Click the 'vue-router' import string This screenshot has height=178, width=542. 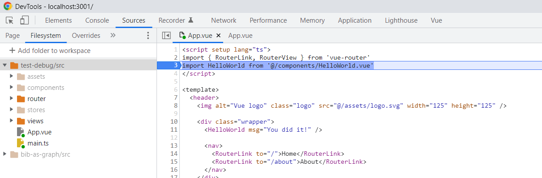click(x=347, y=57)
